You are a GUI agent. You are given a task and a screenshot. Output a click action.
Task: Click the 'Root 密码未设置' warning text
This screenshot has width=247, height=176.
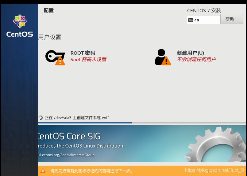[88, 60]
